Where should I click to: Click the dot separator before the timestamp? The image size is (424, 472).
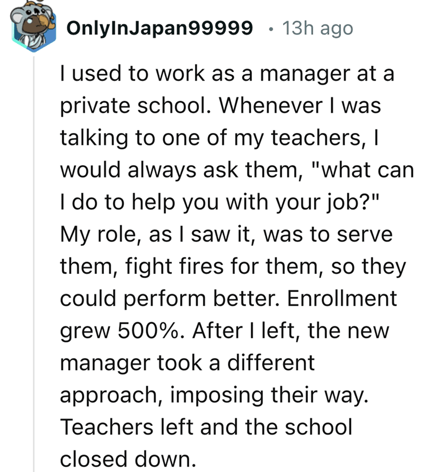[271, 29]
